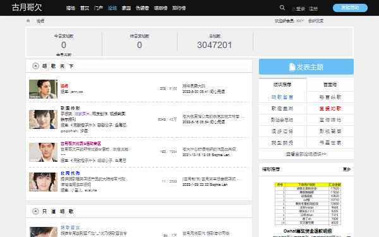Click the total posts number 3047201

click(214, 45)
